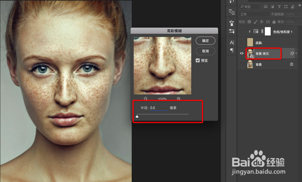Screen dimensions: 302x182
Task: Filter layers by adjustment layers icon
Action: [272, 7]
